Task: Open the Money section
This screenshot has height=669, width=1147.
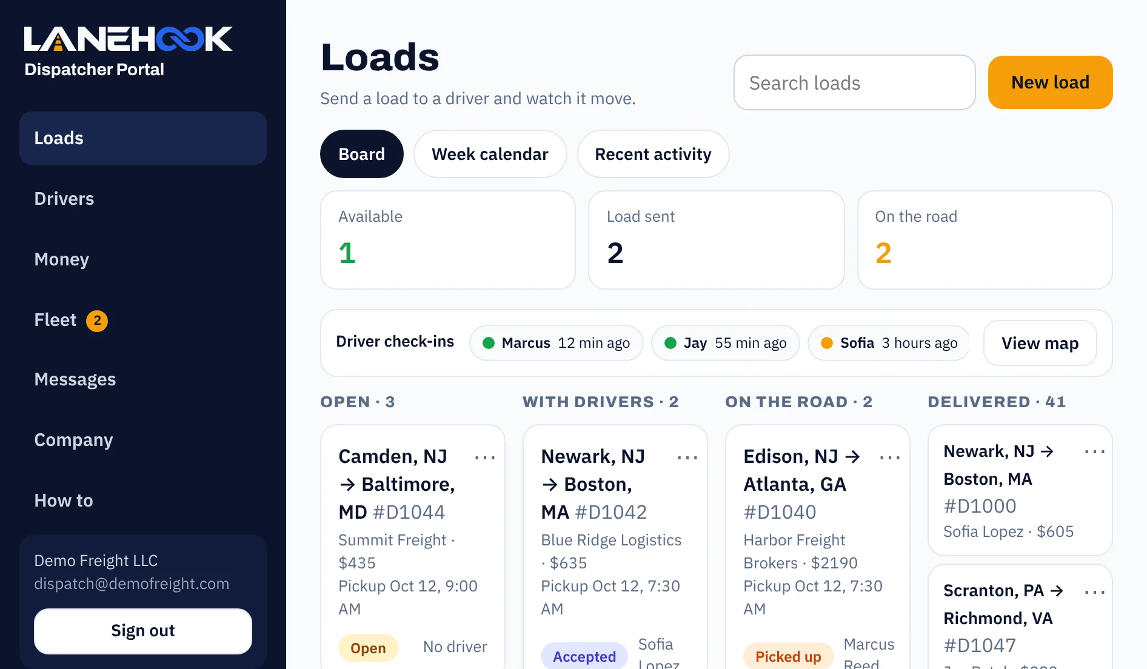Action: click(x=143, y=259)
